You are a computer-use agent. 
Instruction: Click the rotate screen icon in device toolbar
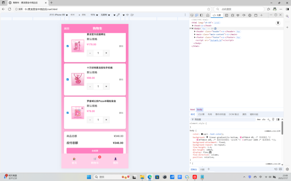point(132,15)
